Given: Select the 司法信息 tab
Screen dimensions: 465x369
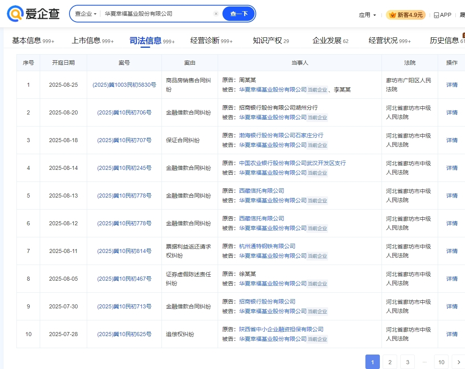Looking at the screenshot, I should tap(152, 41).
